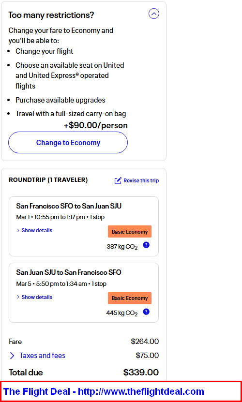Click the pencil edit icon beside Revise this trip
Image resolution: width=242 pixels, height=402 pixels.
118,180
